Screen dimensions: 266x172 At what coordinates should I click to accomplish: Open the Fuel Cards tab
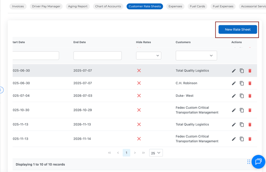pos(197,6)
